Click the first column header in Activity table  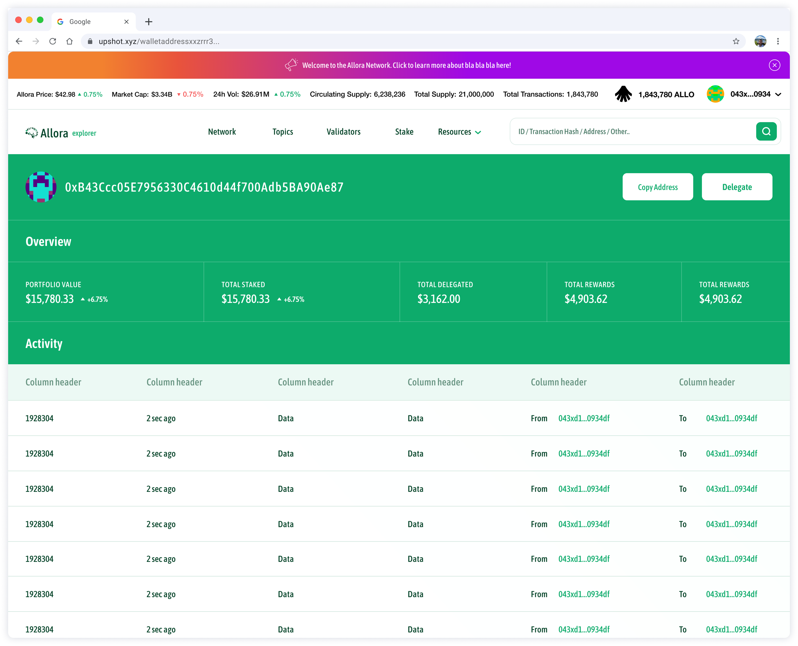[53, 382]
